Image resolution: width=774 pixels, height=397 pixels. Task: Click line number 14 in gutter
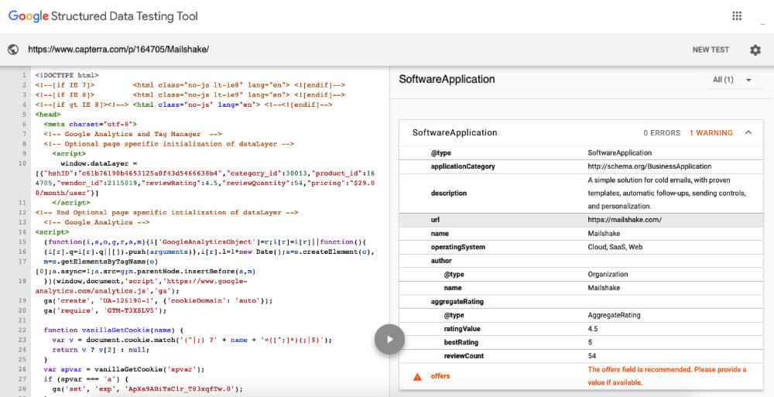point(22,232)
